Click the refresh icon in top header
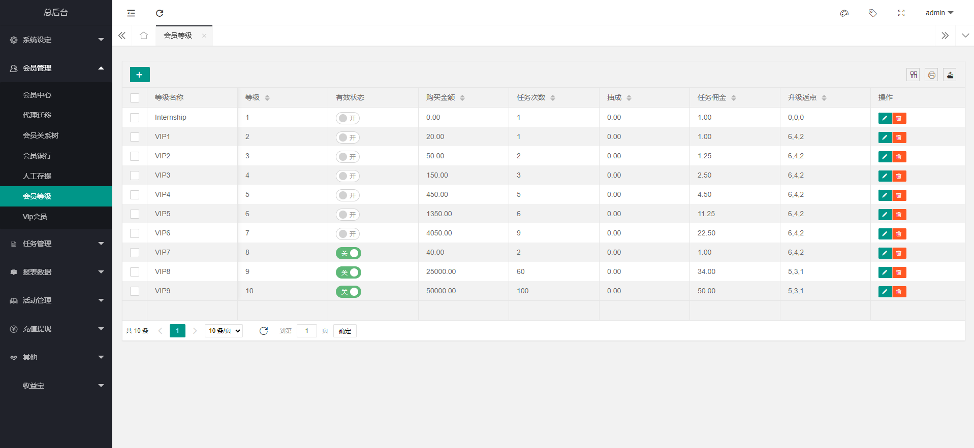The height and width of the screenshot is (448, 974). pyautogui.click(x=160, y=13)
